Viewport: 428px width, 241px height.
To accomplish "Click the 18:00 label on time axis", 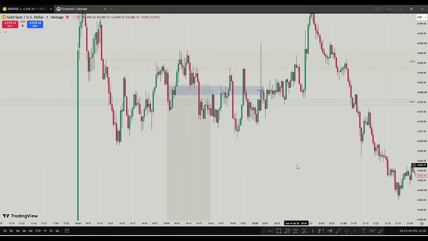I will 78,223.
